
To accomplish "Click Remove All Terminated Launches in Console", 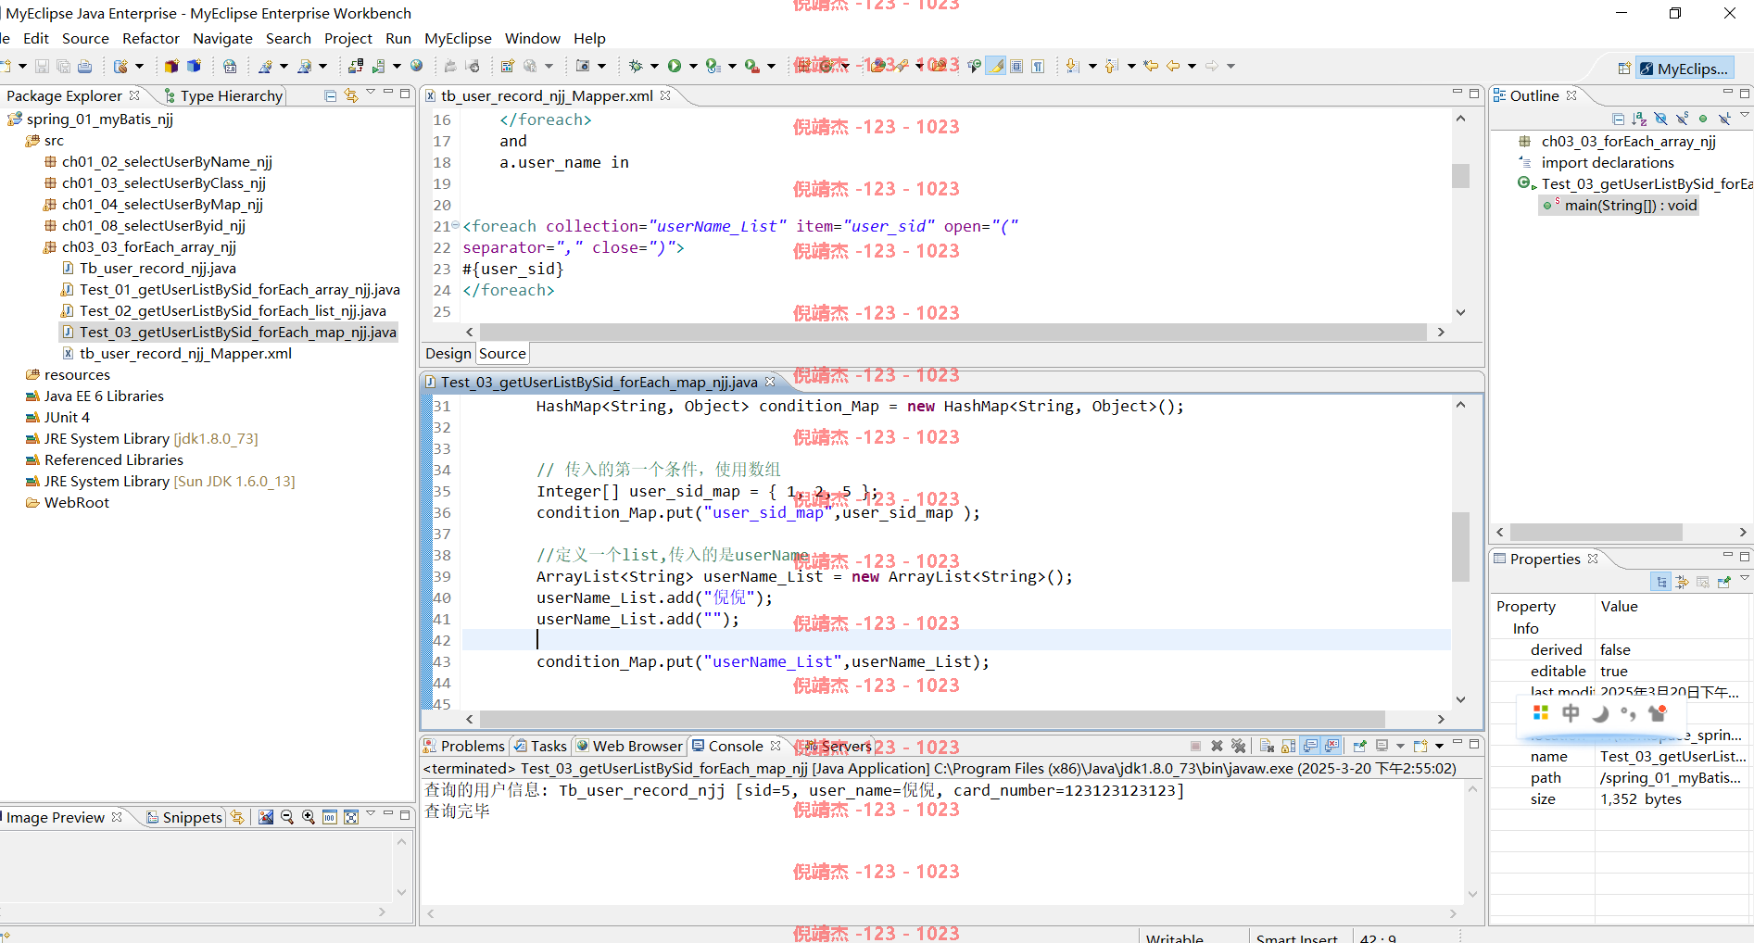I will point(1238,746).
